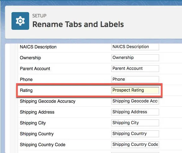
Task: Click the Shipping Country label text box
Action: coord(135,134)
